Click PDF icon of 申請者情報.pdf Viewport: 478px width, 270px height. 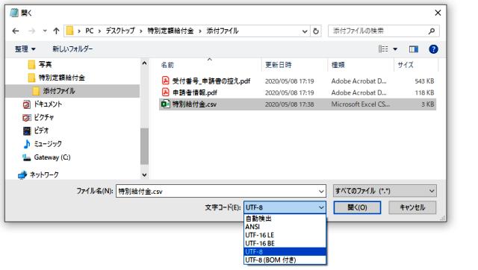click(165, 92)
